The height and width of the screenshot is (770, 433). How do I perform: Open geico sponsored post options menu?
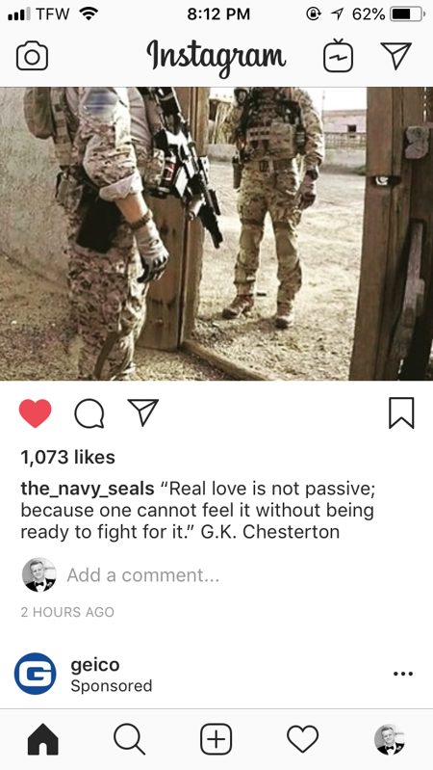coord(403,674)
